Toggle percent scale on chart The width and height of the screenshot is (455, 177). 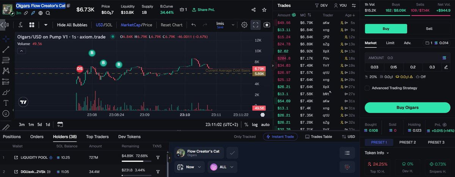click(x=246, y=124)
